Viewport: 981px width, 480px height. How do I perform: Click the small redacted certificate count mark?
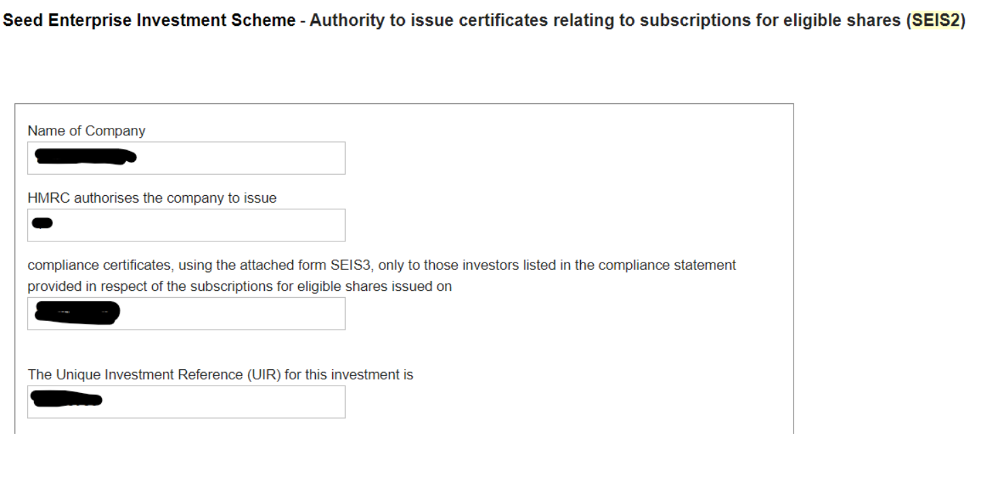[43, 223]
